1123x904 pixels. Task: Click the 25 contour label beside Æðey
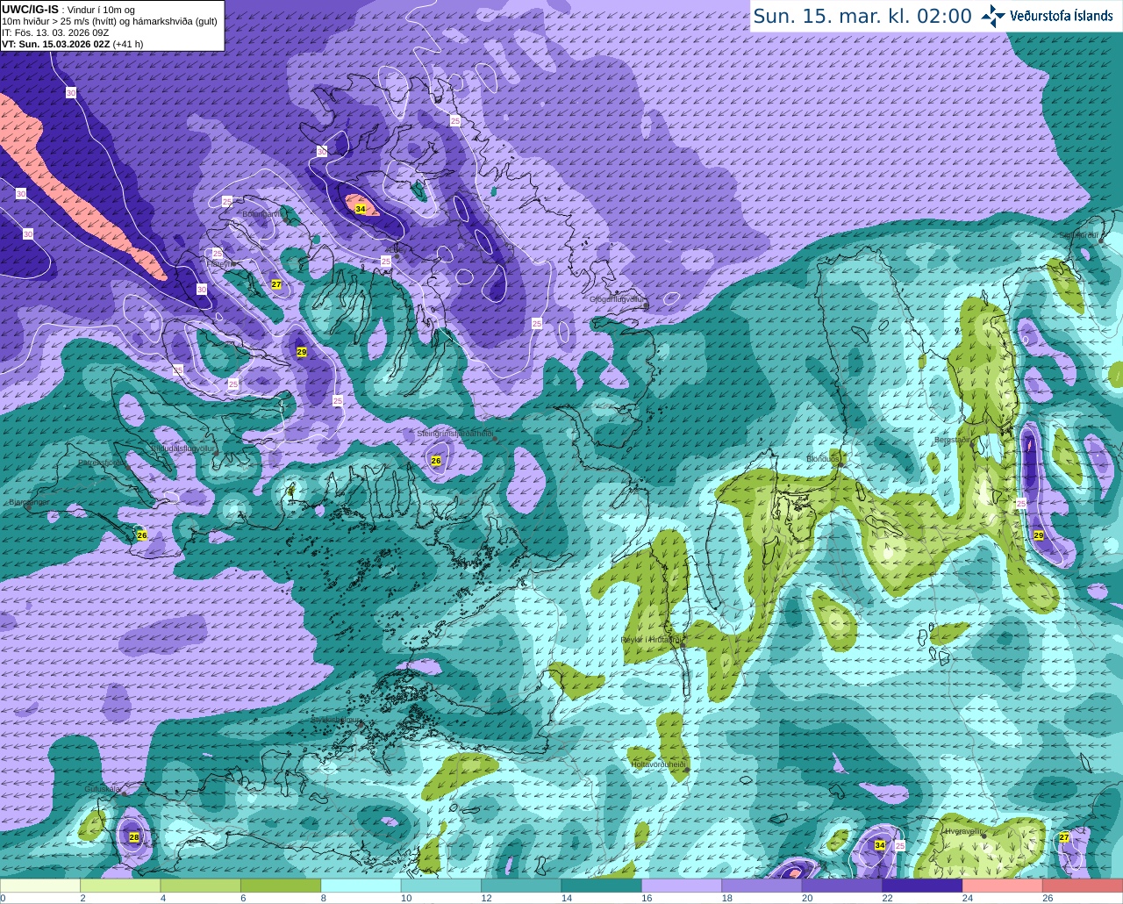pyautogui.click(x=385, y=262)
